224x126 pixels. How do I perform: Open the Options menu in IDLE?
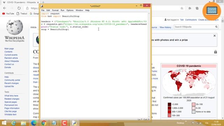pyautogui.click(x=70, y=10)
